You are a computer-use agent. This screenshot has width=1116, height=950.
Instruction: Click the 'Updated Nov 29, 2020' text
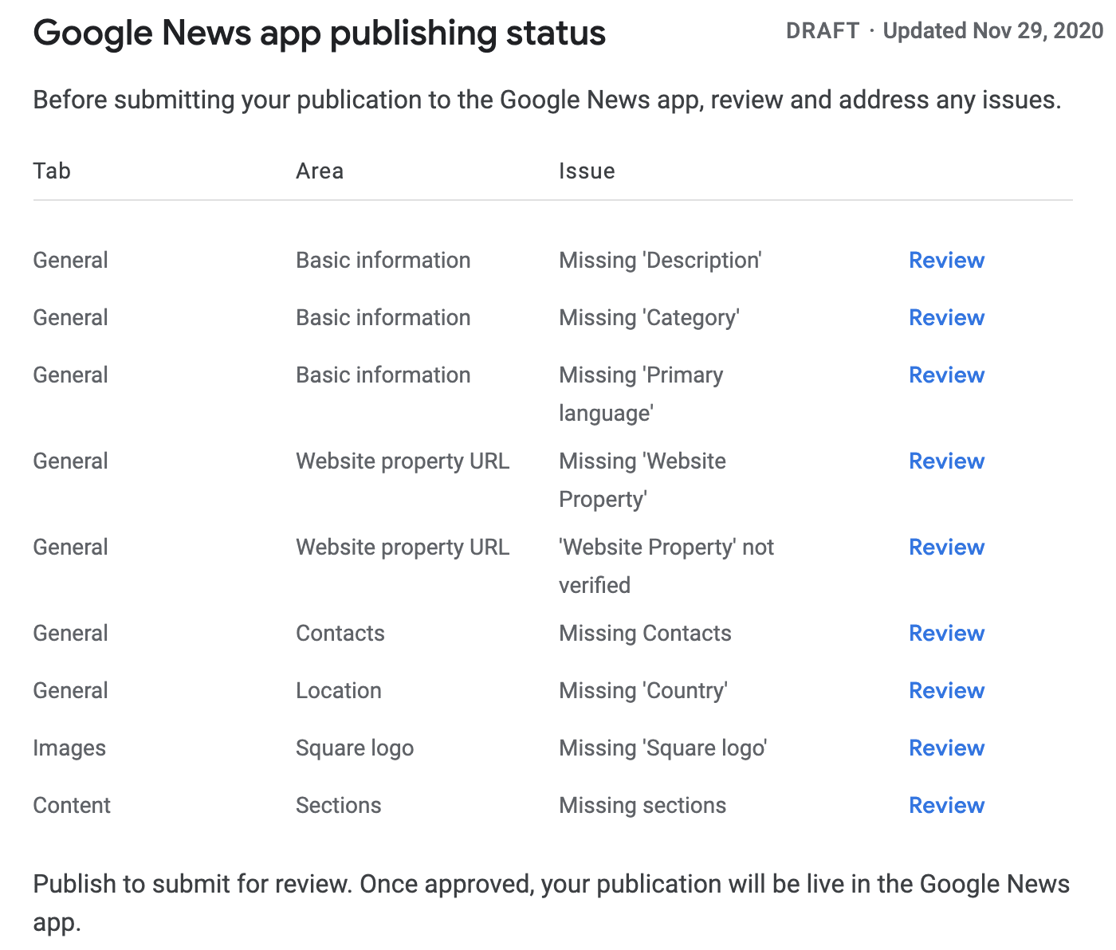coord(993,30)
